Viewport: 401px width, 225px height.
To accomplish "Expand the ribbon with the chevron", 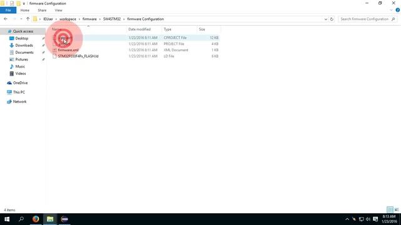I will click(391, 10).
